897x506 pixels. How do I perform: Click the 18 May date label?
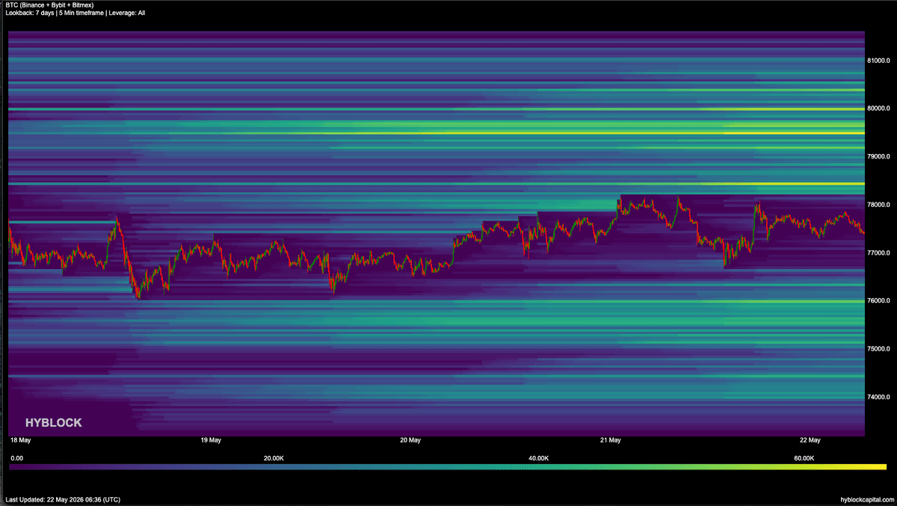20,440
